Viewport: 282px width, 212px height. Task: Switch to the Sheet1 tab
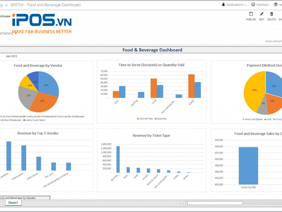(x=13, y=203)
